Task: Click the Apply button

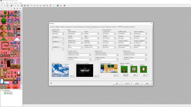Action: 137,83
